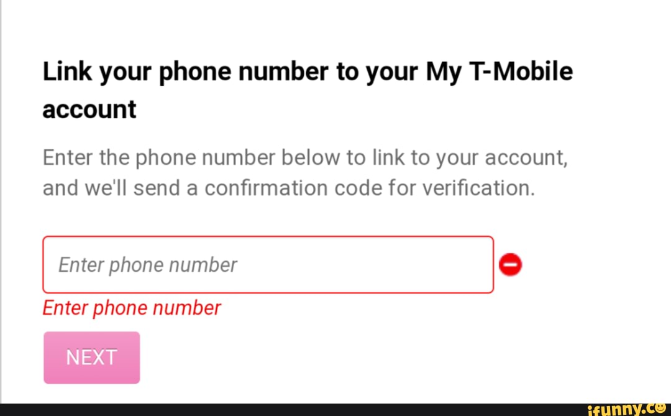
Task: Click inside the Enter phone number field
Action: [267, 264]
